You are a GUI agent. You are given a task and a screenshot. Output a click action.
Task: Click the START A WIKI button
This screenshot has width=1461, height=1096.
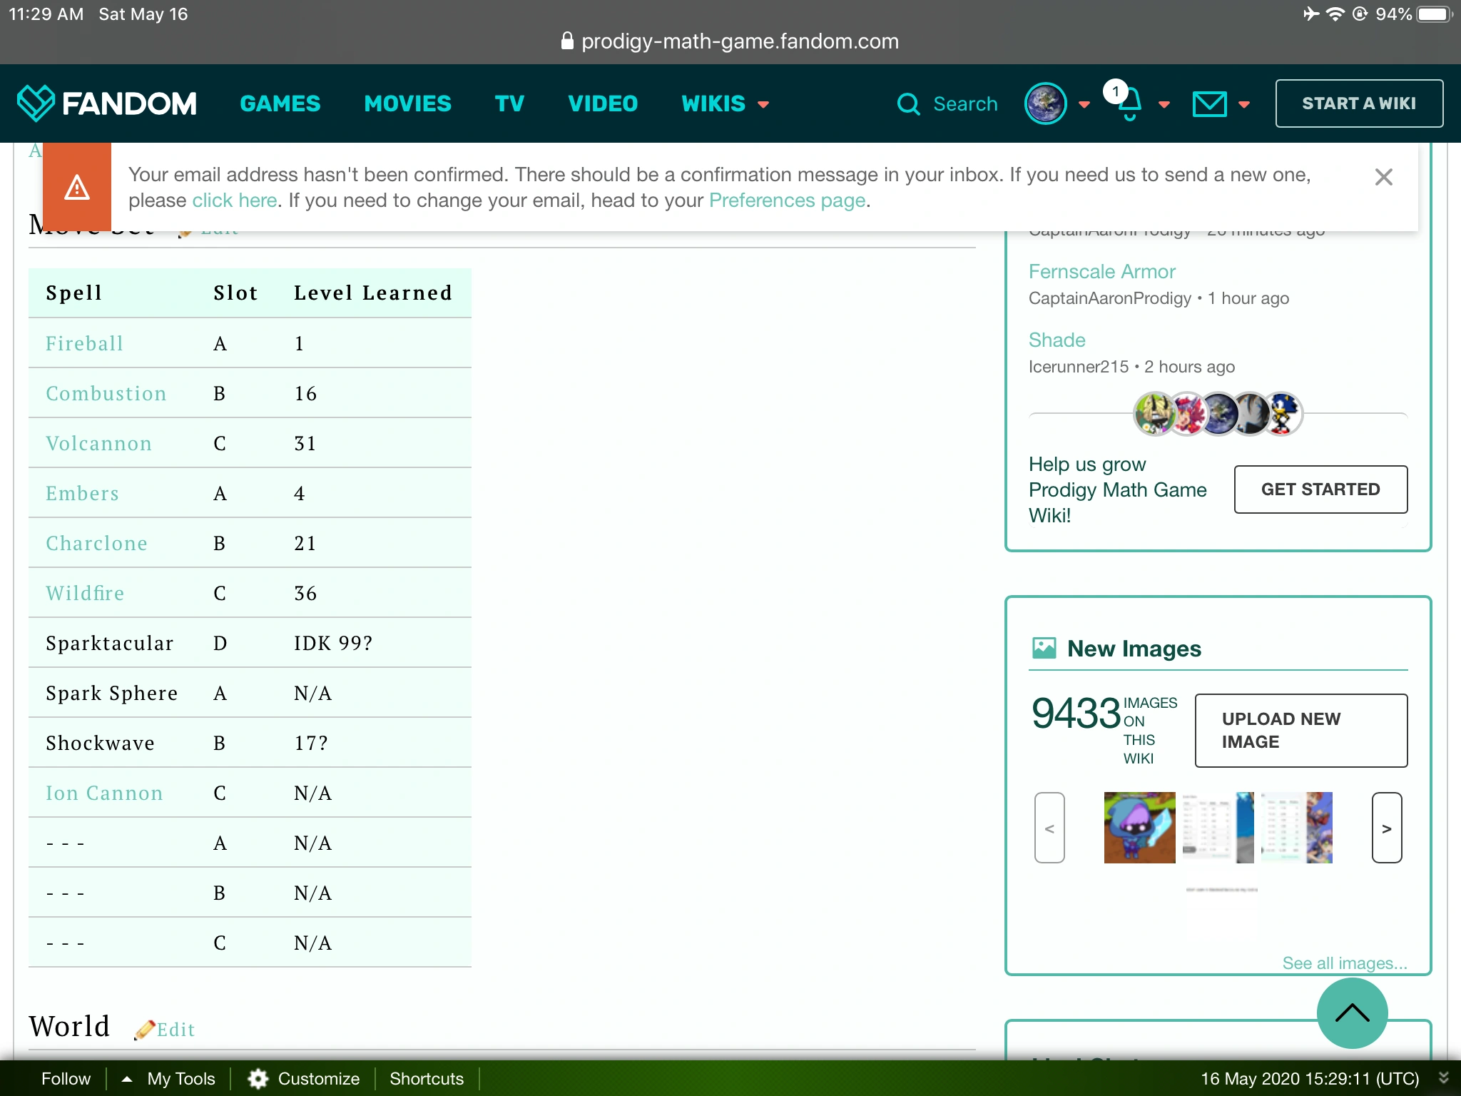1358,103
